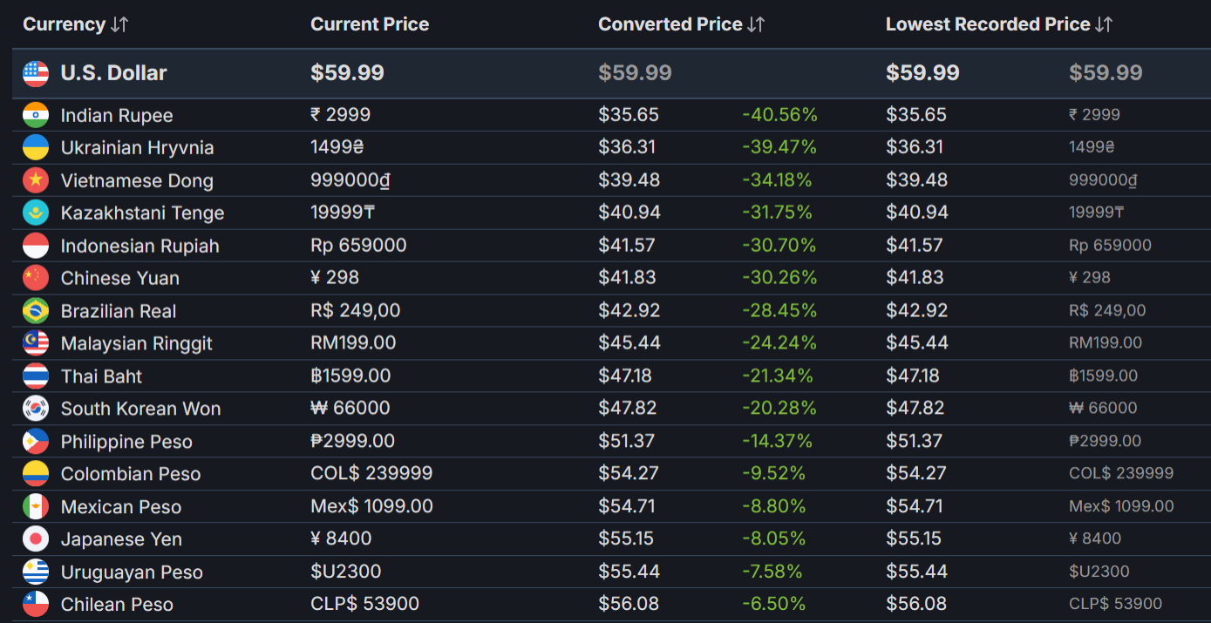
Task: Click the Malaysian Ringgit flag icon
Action: pos(36,343)
